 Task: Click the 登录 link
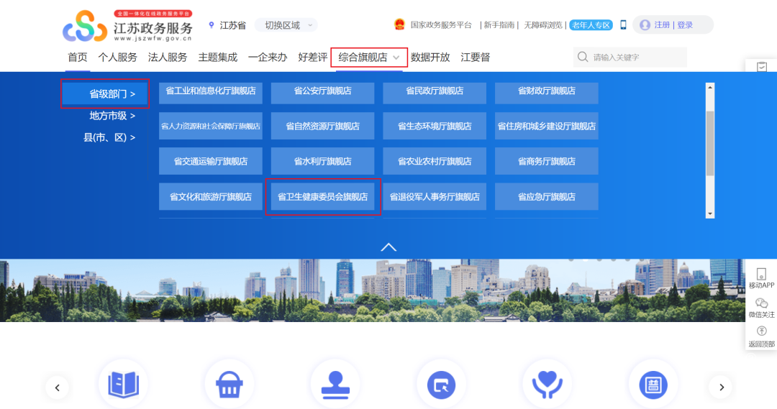pyautogui.click(x=685, y=24)
